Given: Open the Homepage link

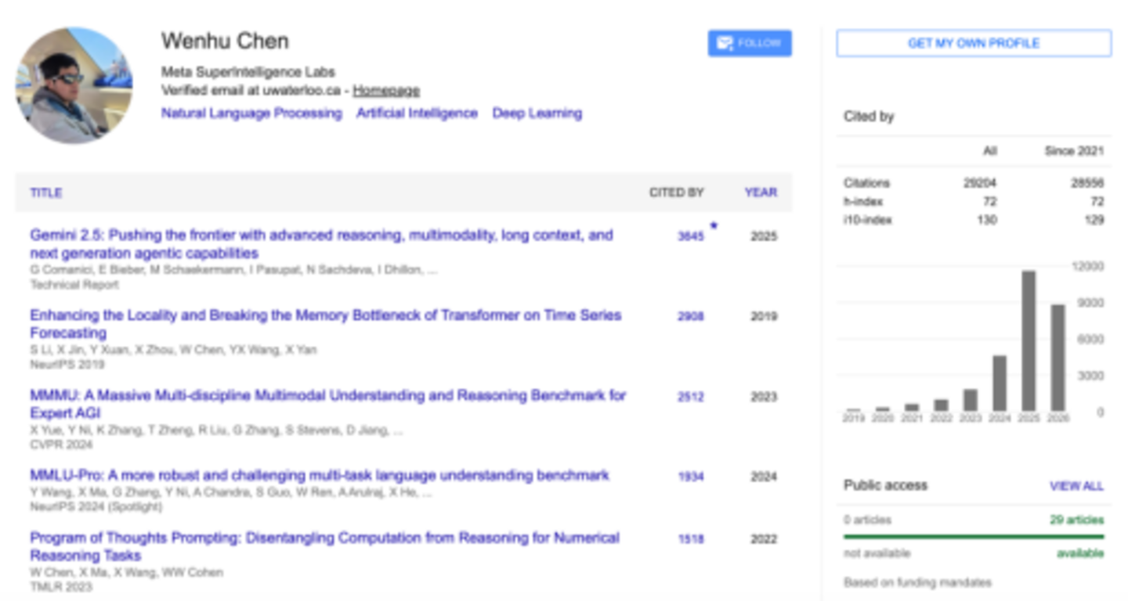Looking at the screenshot, I should pyautogui.click(x=386, y=91).
